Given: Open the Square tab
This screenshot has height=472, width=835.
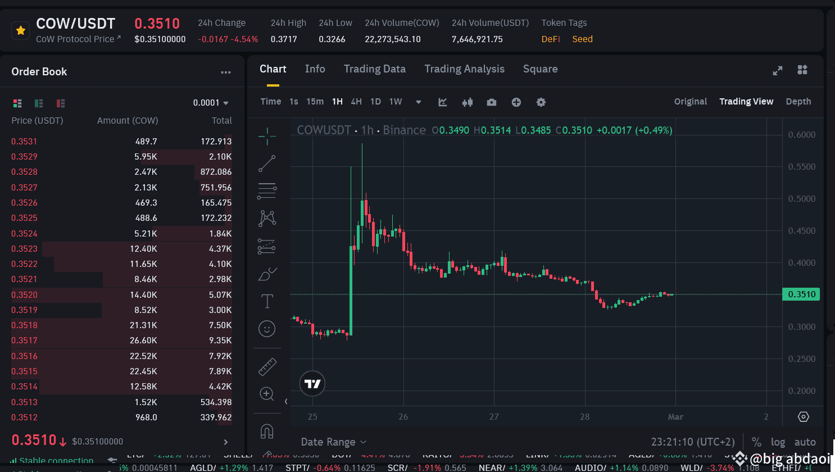Looking at the screenshot, I should pyautogui.click(x=541, y=69).
